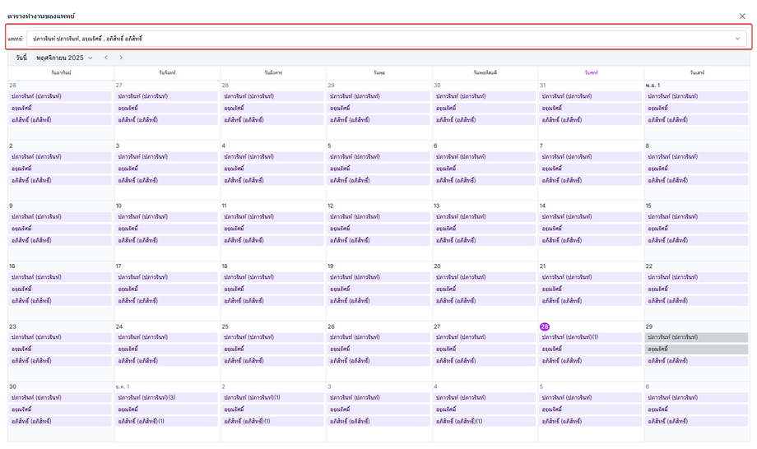Viewport: 757px width, 449px height.
Task: Open ปภาวรินท์ (ปภาวรินท์)(1) event on December 2
Action: click(273, 397)
